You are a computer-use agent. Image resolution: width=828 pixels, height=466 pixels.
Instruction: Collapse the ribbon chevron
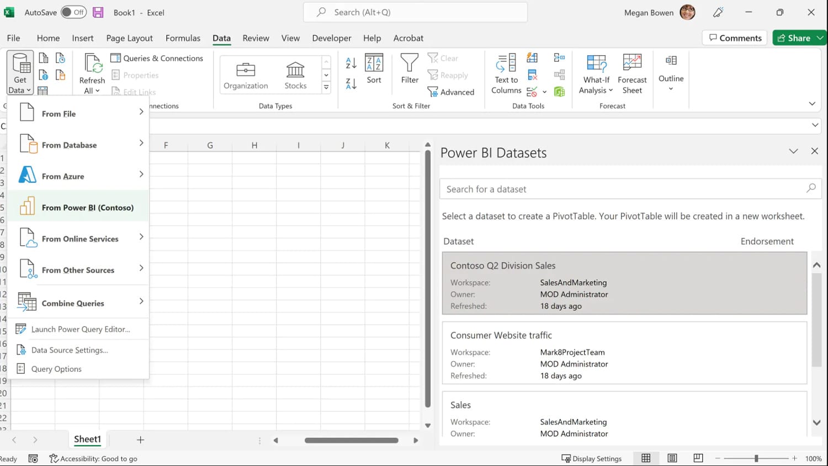point(812,104)
